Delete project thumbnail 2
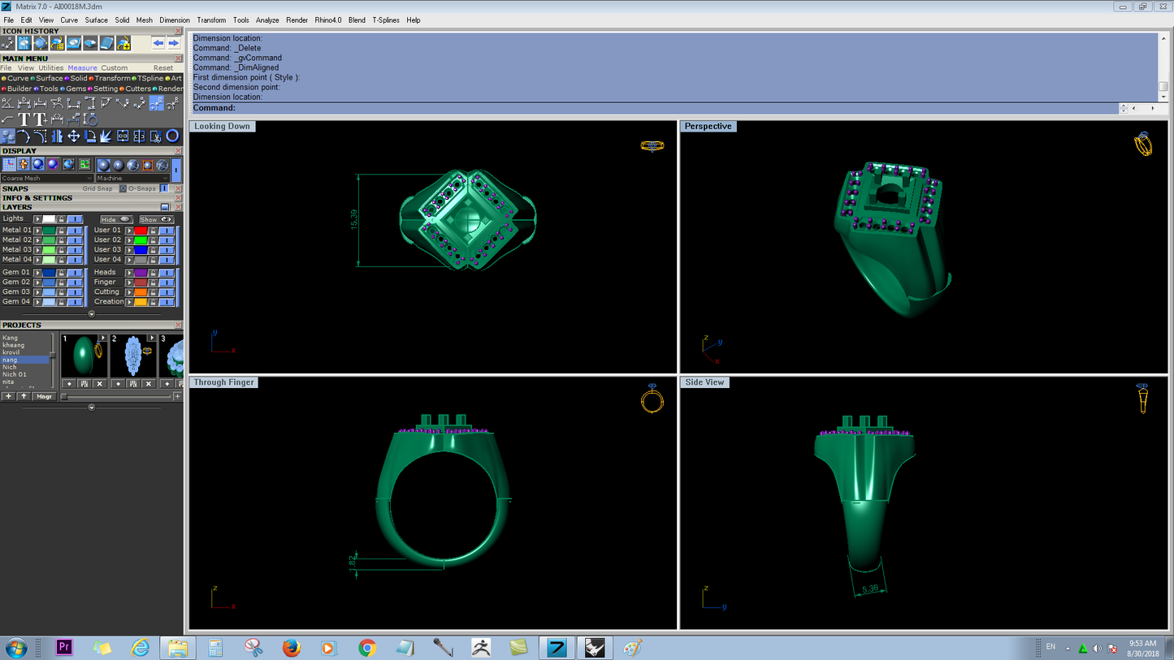 point(149,383)
